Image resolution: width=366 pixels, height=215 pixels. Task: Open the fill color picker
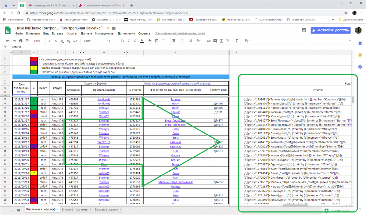(x=150, y=41)
